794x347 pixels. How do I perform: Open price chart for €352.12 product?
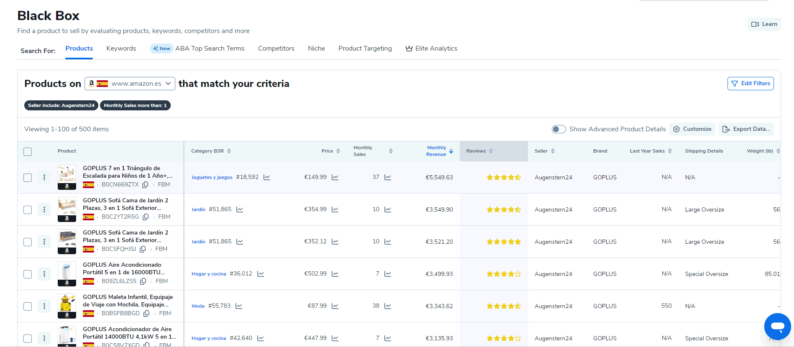pos(335,242)
